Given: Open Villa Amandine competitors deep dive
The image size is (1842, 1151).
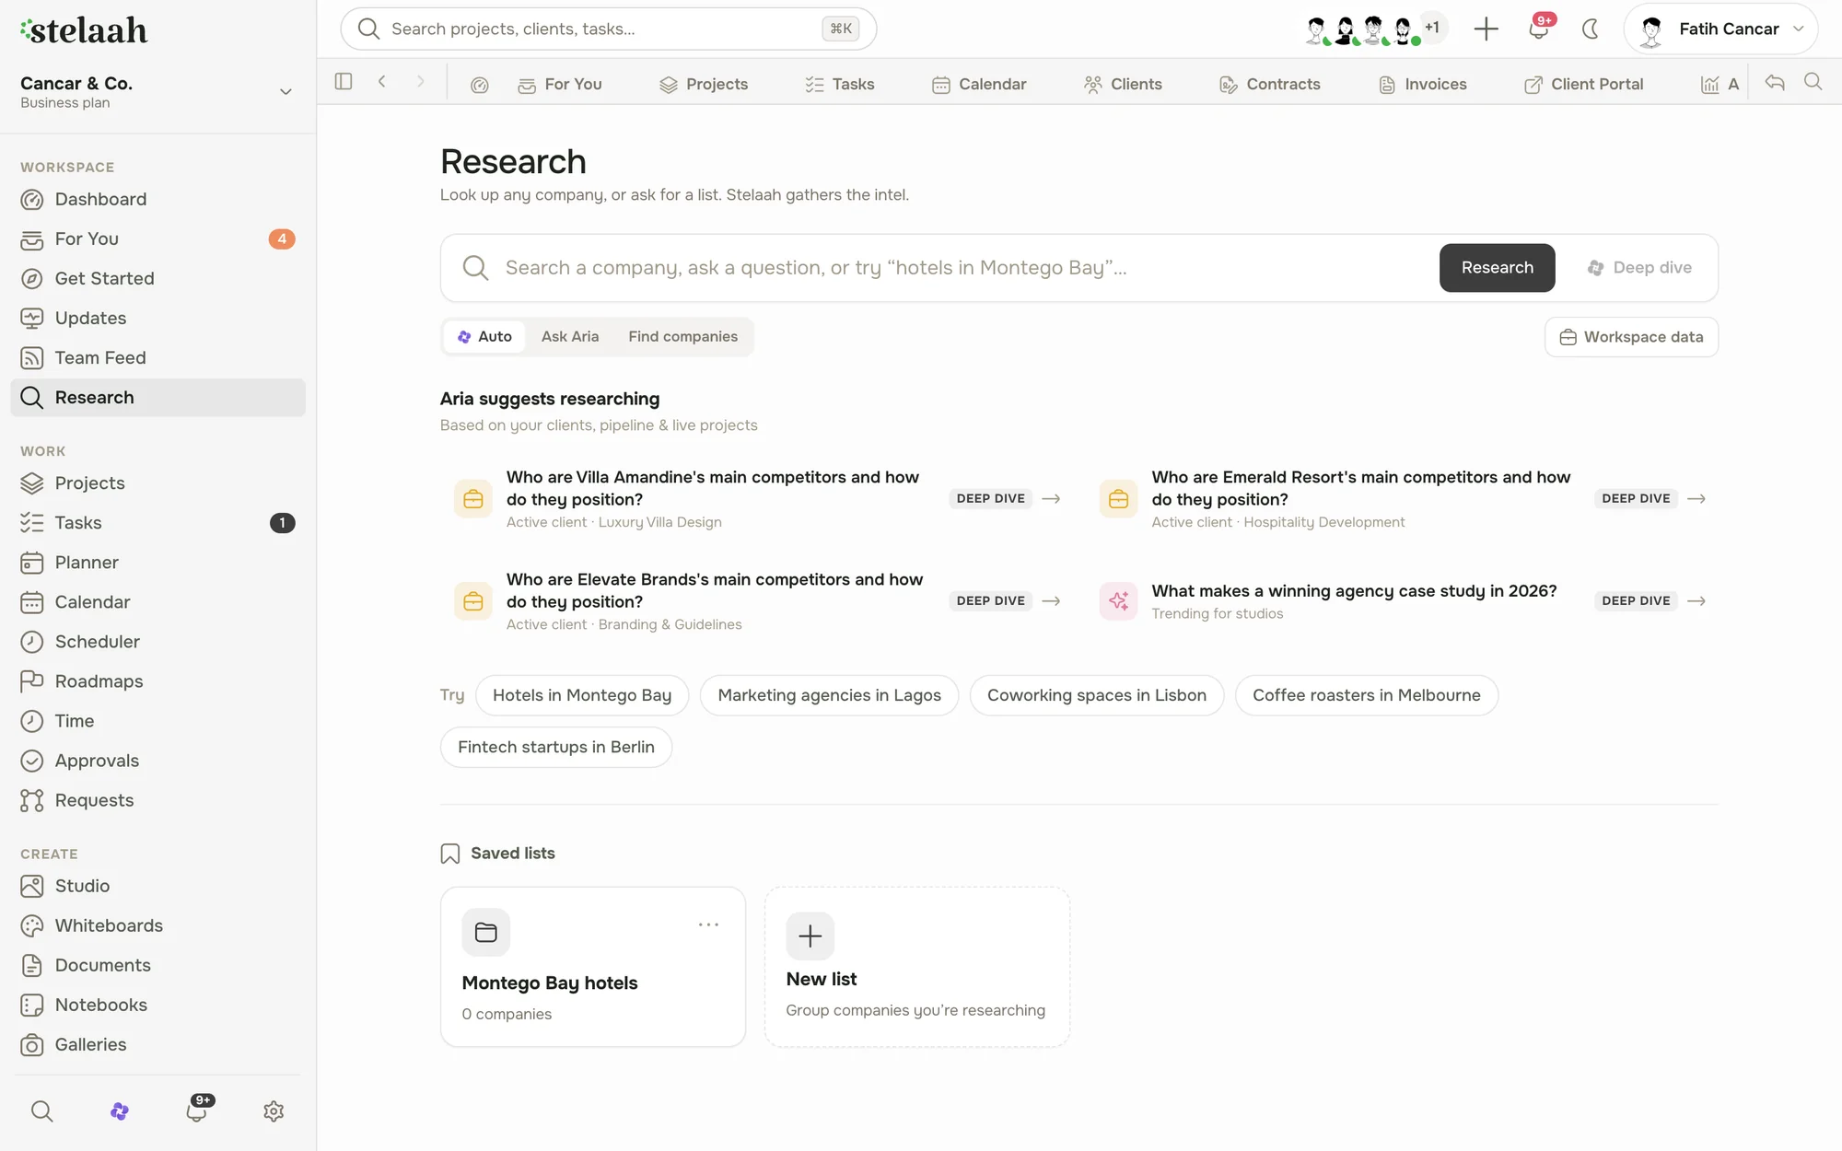Looking at the screenshot, I should [757, 499].
